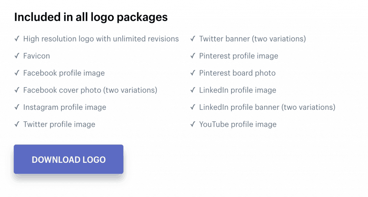This screenshot has width=368, height=197.
Task: Click checkmark beside High resolution logo
Action: (17, 39)
